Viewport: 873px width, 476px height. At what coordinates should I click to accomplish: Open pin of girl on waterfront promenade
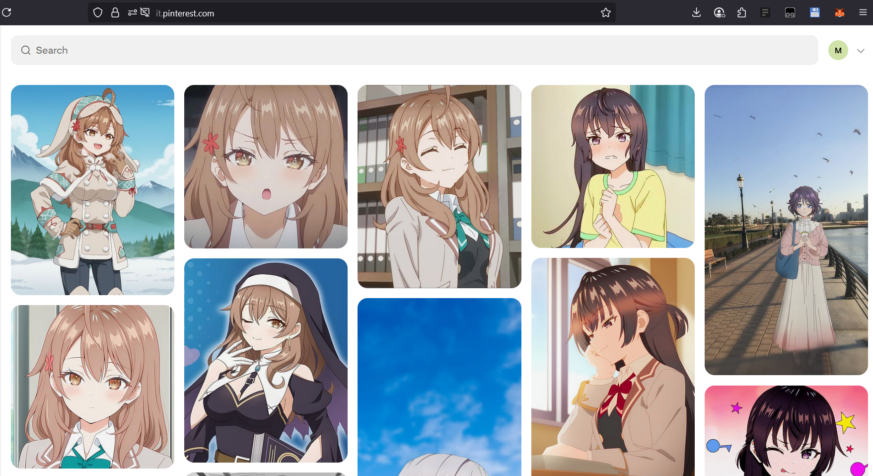786,230
